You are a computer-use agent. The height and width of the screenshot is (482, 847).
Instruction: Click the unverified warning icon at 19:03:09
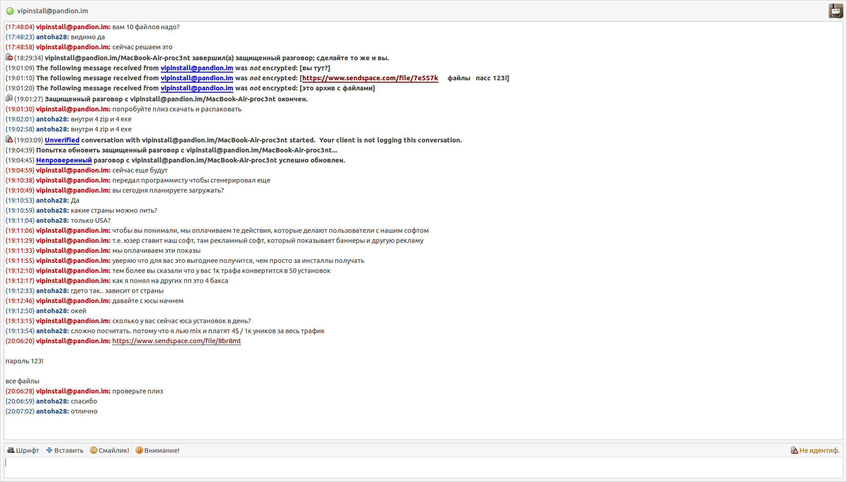9,139
